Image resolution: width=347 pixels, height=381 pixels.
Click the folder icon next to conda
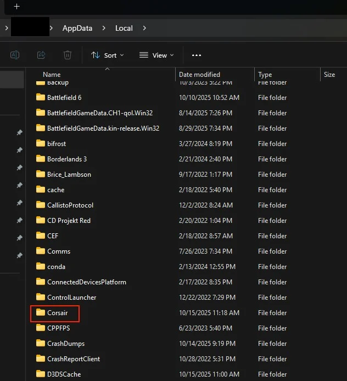[40, 266]
